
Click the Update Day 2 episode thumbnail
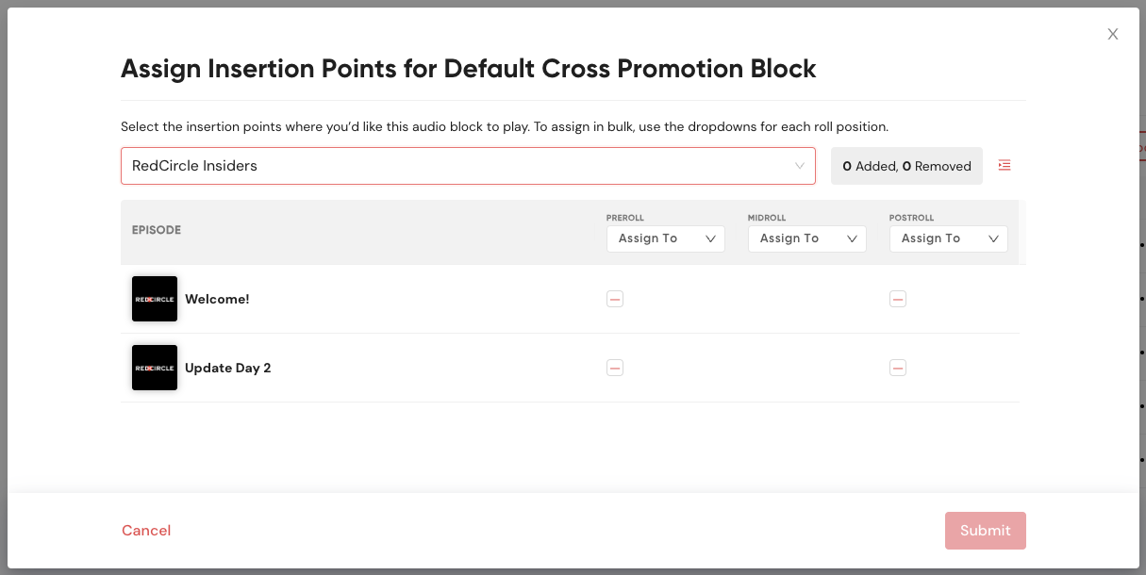(x=155, y=368)
